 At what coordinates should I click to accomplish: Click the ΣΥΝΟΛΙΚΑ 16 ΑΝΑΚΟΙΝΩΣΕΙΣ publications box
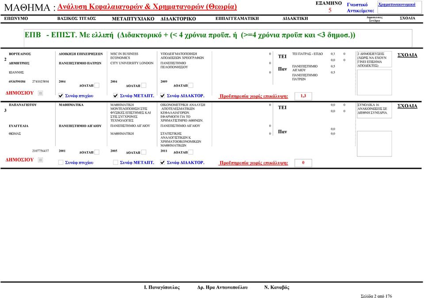point(374,111)
